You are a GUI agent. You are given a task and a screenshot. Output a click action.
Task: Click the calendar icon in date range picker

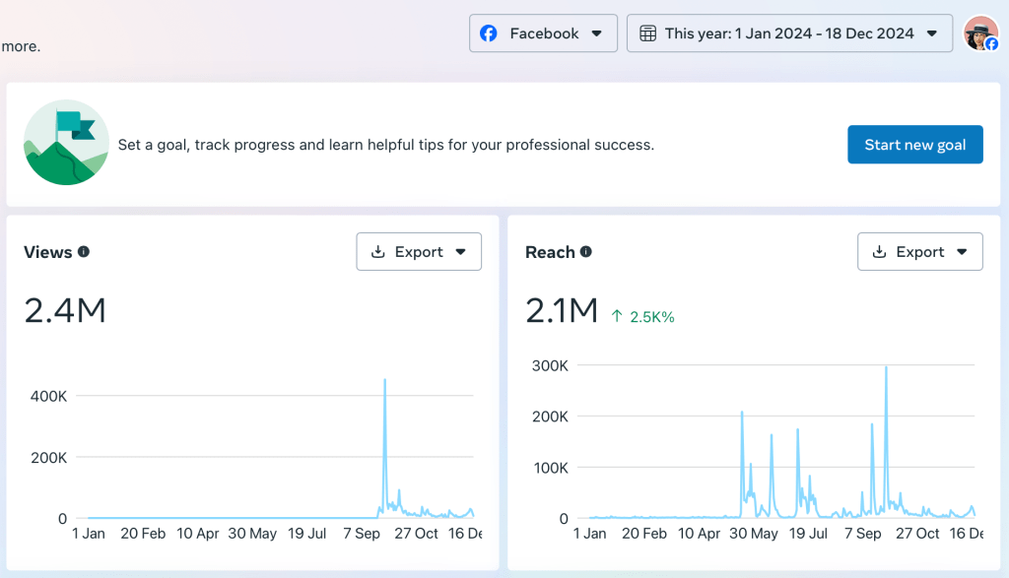[x=647, y=33]
